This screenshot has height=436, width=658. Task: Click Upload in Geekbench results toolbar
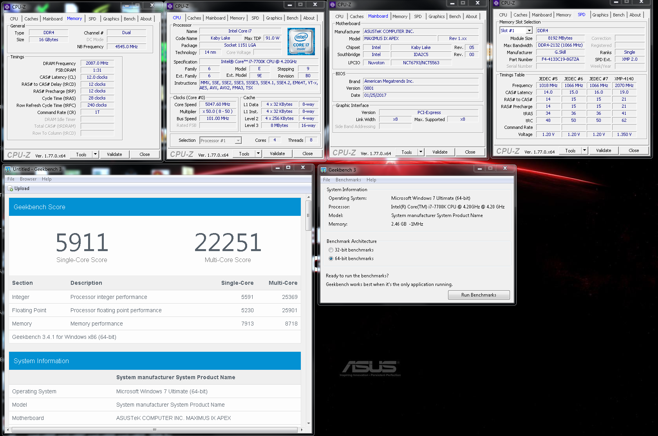pyautogui.click(x=19, y=188)
